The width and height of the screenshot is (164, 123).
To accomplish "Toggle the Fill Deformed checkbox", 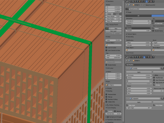I will tap(153, 23).
